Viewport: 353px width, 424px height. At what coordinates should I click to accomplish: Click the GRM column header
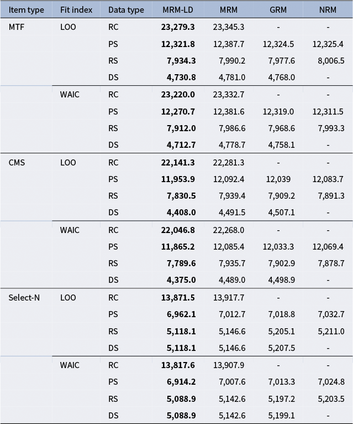click(278, 10)
